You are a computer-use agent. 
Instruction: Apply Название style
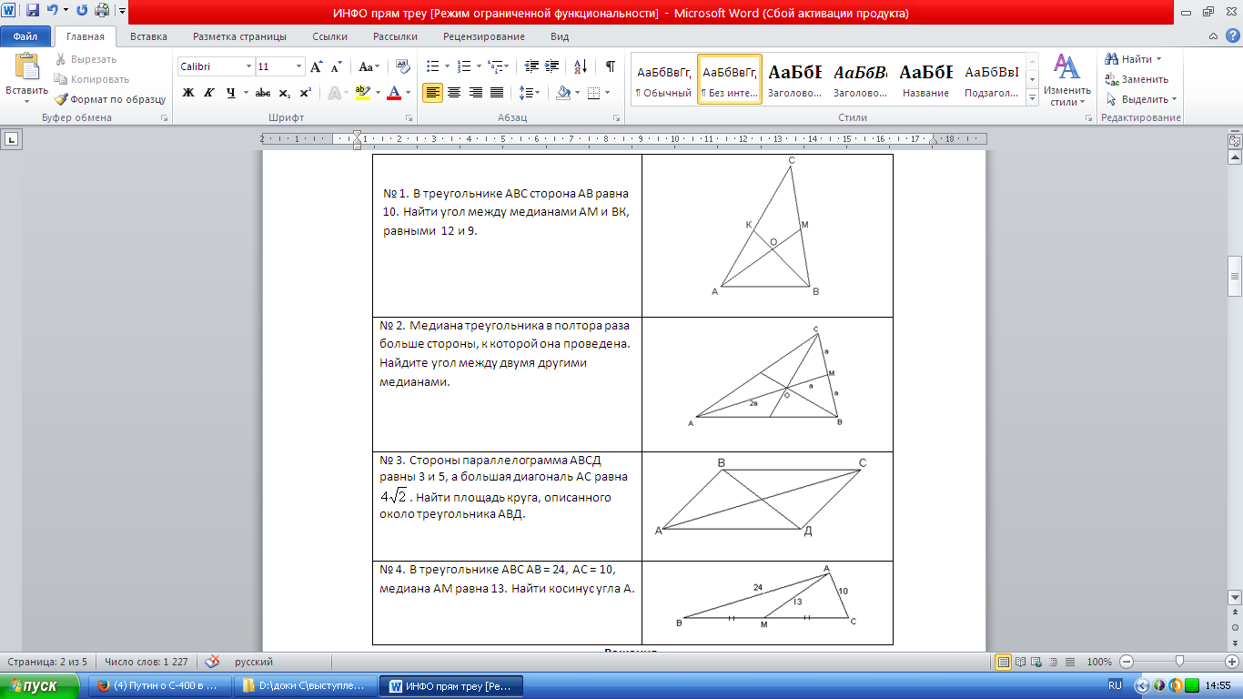click(926, 80)
